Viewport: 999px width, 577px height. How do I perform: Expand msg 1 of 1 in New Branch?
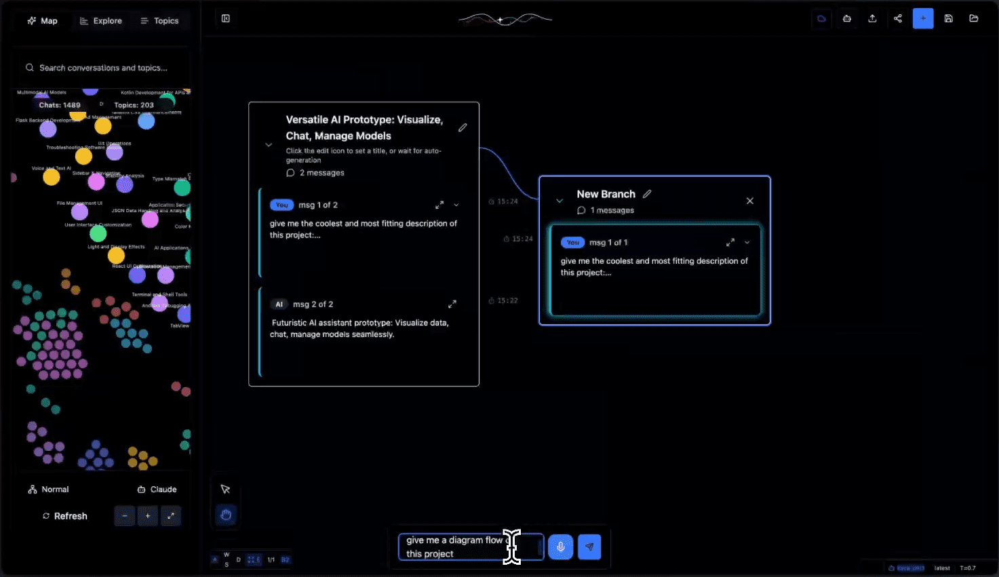tap(730, 242)
